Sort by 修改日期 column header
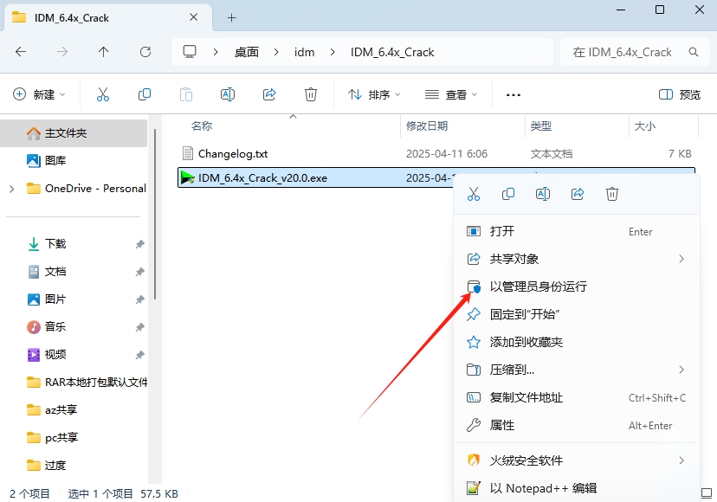The height and width of the screenshot is (502, 717). pos(427,125)
